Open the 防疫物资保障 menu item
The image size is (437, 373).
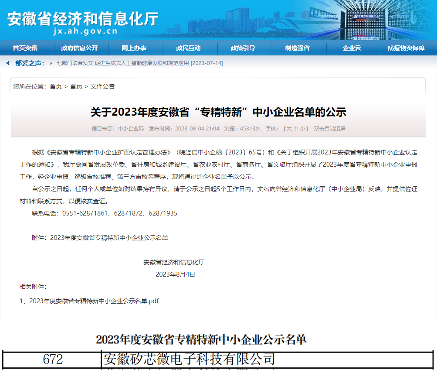(x=406, y=48)
